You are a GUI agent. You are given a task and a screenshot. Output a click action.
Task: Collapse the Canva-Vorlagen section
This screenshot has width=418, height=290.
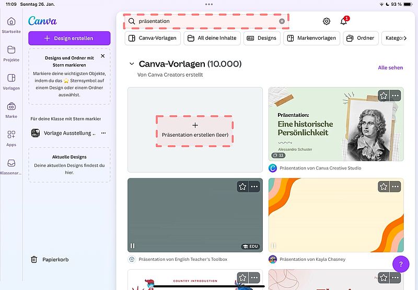pos(132,64)
